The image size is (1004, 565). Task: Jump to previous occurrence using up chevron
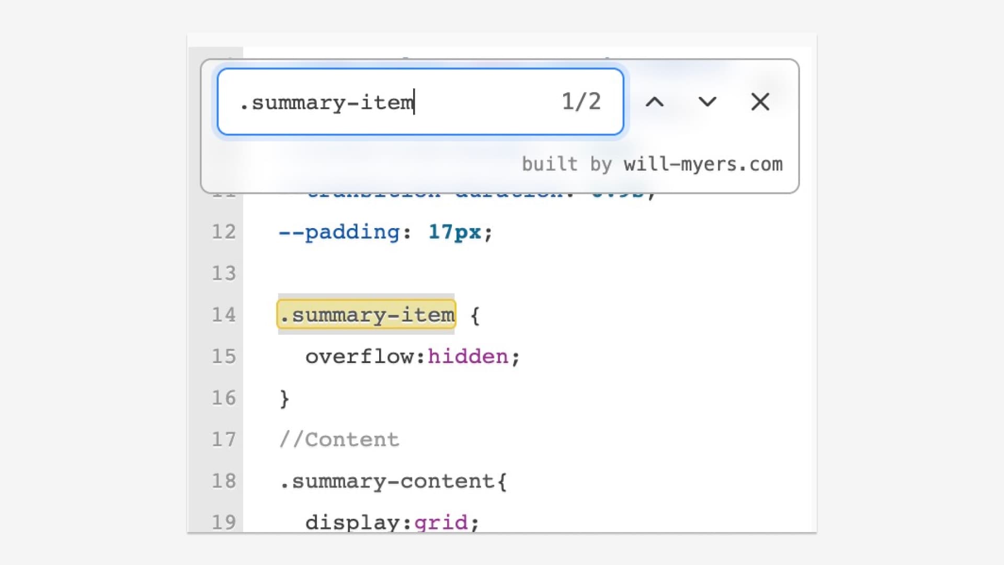[655, 102]
